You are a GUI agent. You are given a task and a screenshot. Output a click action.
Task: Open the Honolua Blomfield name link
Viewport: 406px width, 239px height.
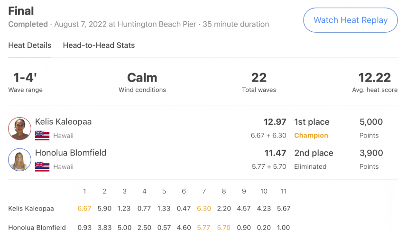71,153
